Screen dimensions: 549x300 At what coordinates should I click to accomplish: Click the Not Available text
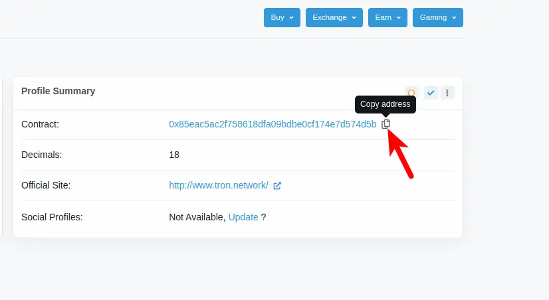click(197, 217)
